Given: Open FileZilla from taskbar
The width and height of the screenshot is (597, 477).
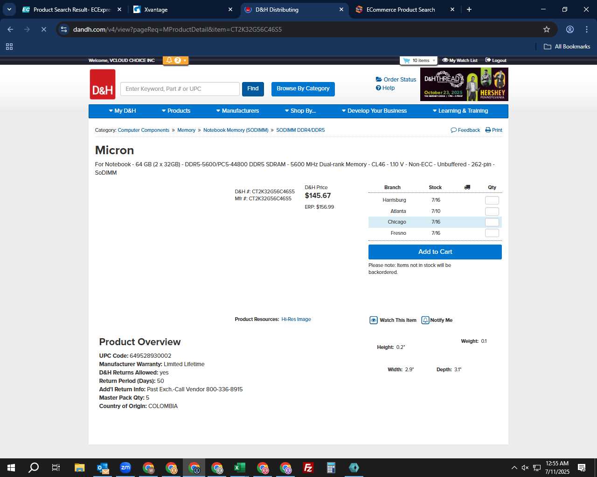Looking at the screenshot, I should [x=308, y=468].
